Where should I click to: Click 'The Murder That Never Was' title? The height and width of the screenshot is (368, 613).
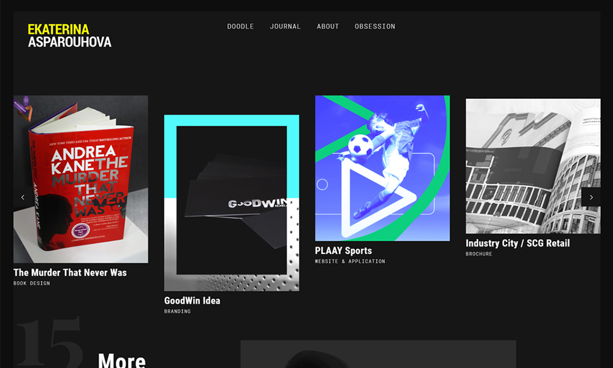[70, 272]
